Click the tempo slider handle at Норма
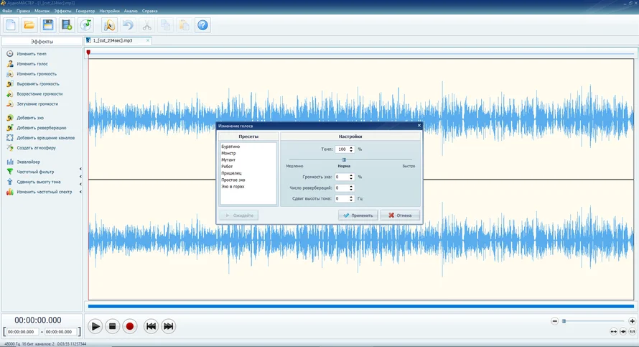The width and height of the screenshot is (639, 347). [344, 159]
